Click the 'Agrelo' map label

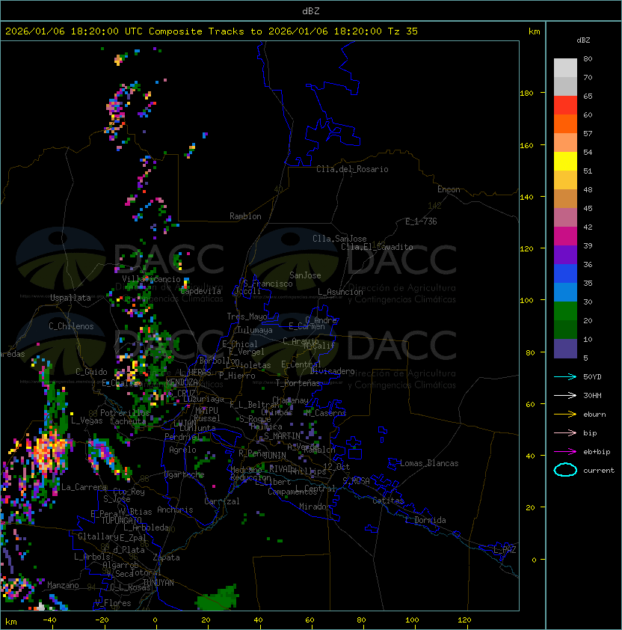(x=182, y=450)
